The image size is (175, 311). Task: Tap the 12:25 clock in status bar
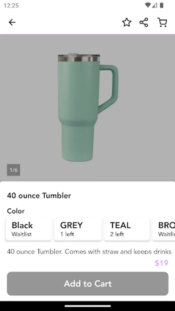pos(11,6)
